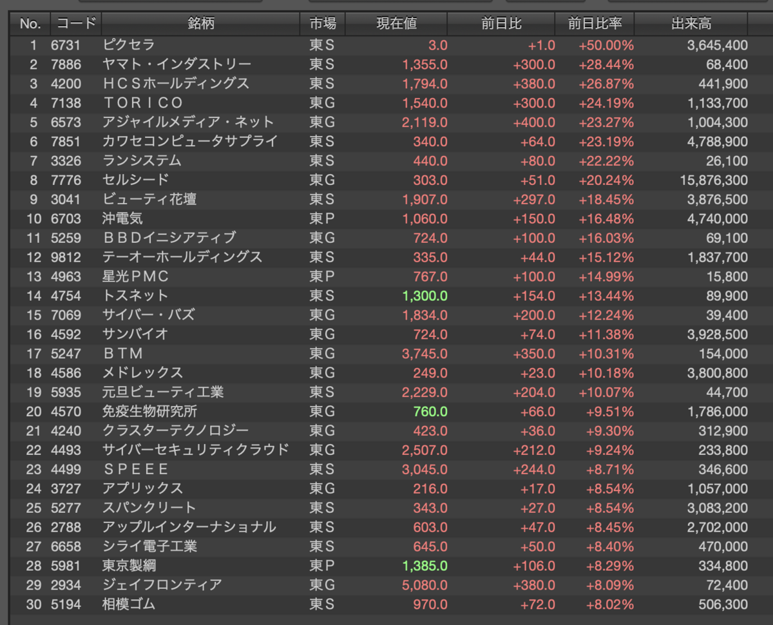Screen dimensions: 773x625
Task: Click volume 2,702,000 of アップルインターナショナル
Action: point(718,527)
